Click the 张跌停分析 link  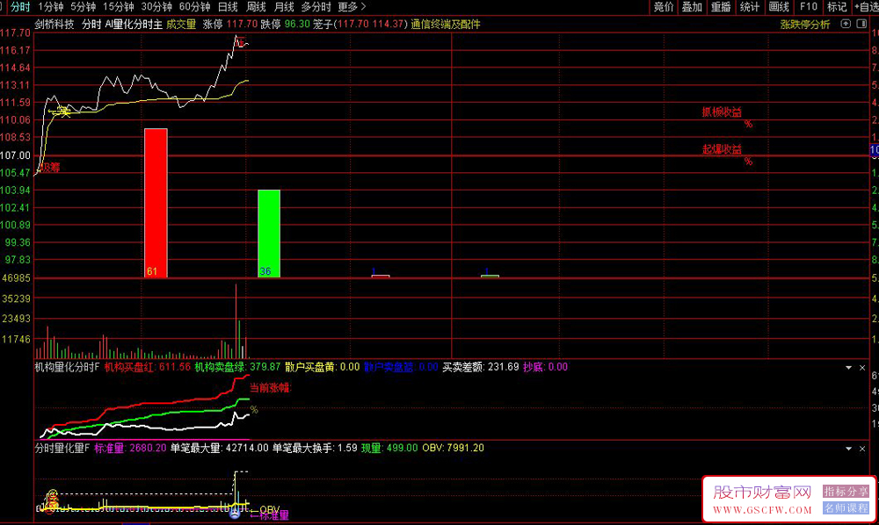point(805,24)
